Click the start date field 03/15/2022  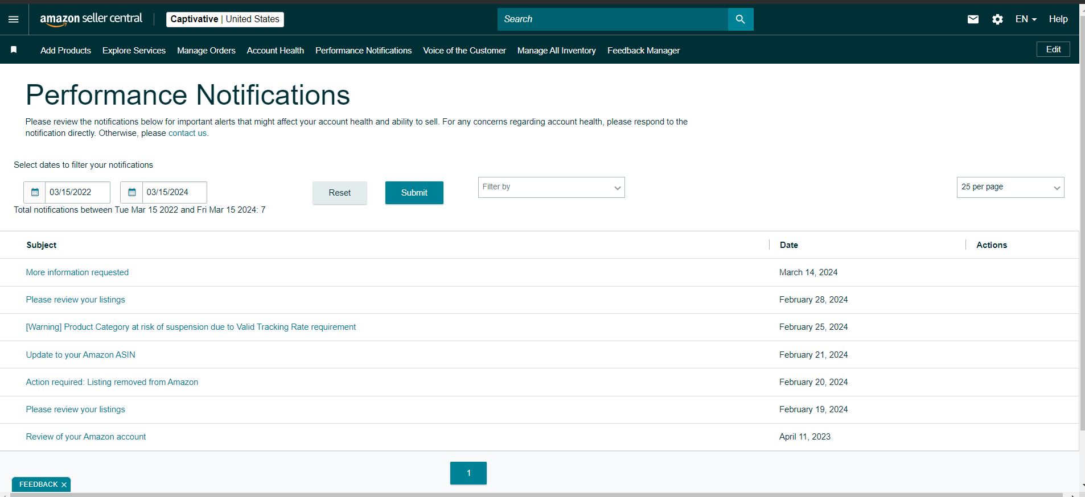(x=77, y=192)
